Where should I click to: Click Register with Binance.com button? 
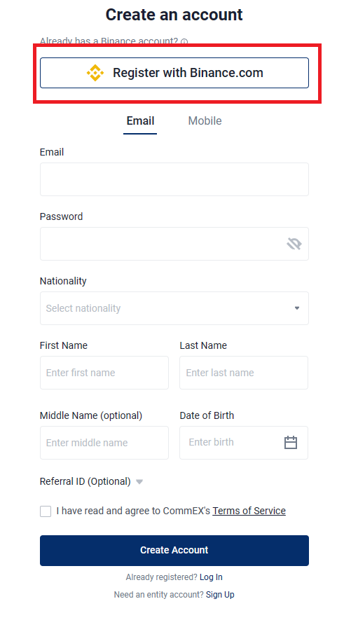174,73
